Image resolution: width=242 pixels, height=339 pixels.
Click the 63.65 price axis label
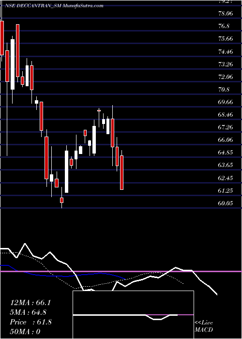pyautogui.click(x=226, y=165)
